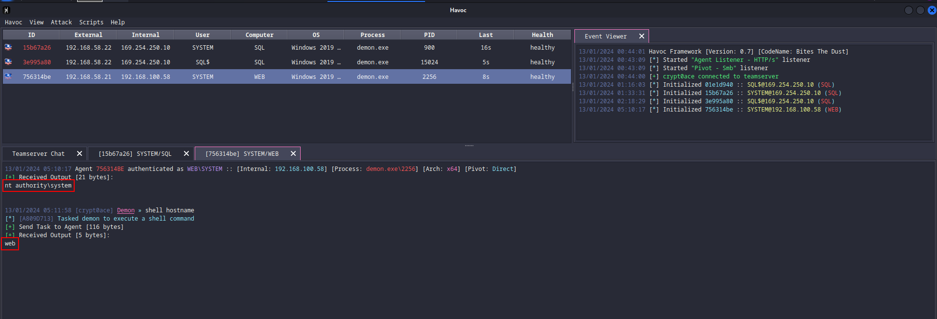Maximize the Havoc window
This screenshot has height=319, width=937.
(920, 10)
